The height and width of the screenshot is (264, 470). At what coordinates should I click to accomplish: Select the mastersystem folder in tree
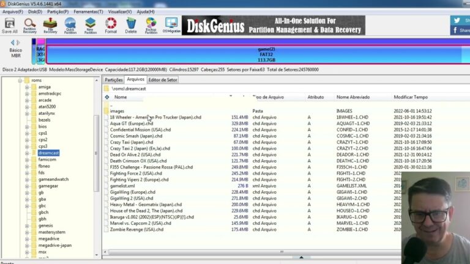click(52, 232)
